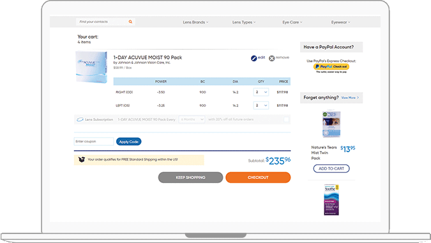Click the blue pencil edit icon

point(253,58)
